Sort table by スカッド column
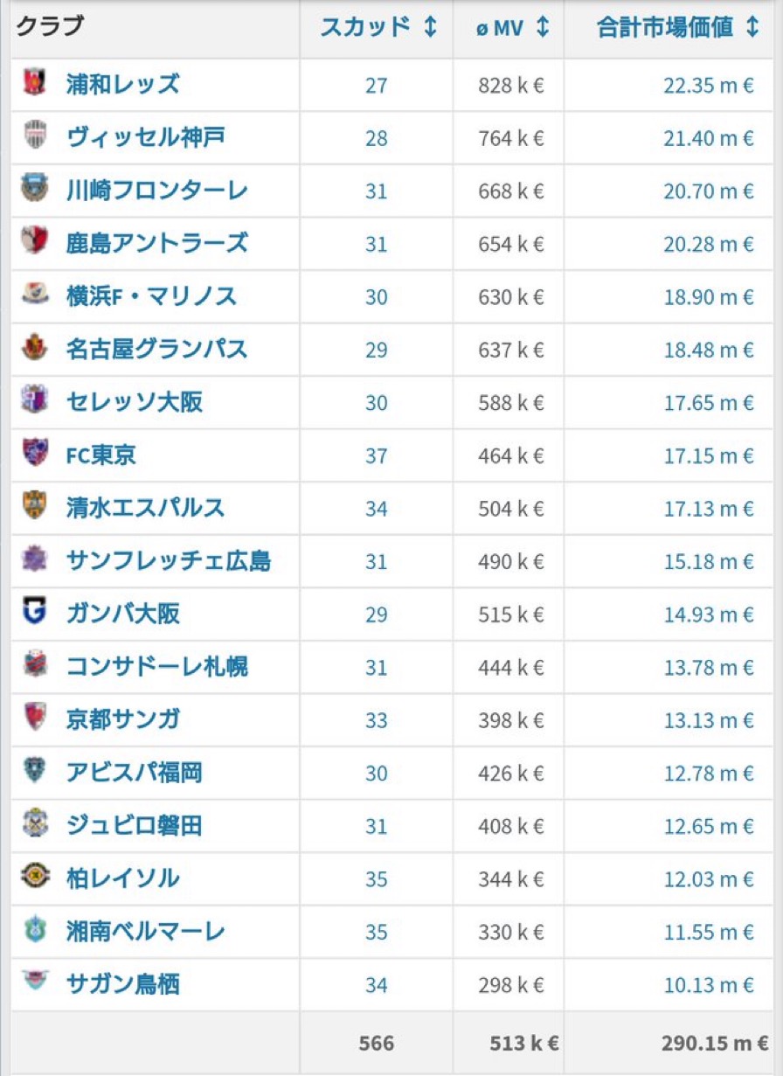 coord(378,27)
